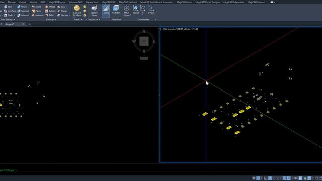
Task: Select the 3 Point UCS tool
Action: 151,10
